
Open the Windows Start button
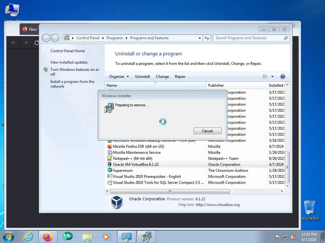point(9,237)
